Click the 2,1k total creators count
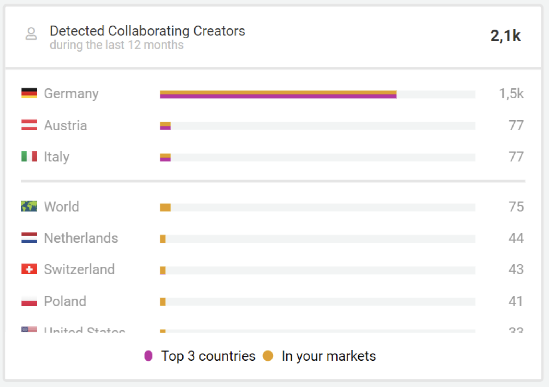 coord(505,36)
